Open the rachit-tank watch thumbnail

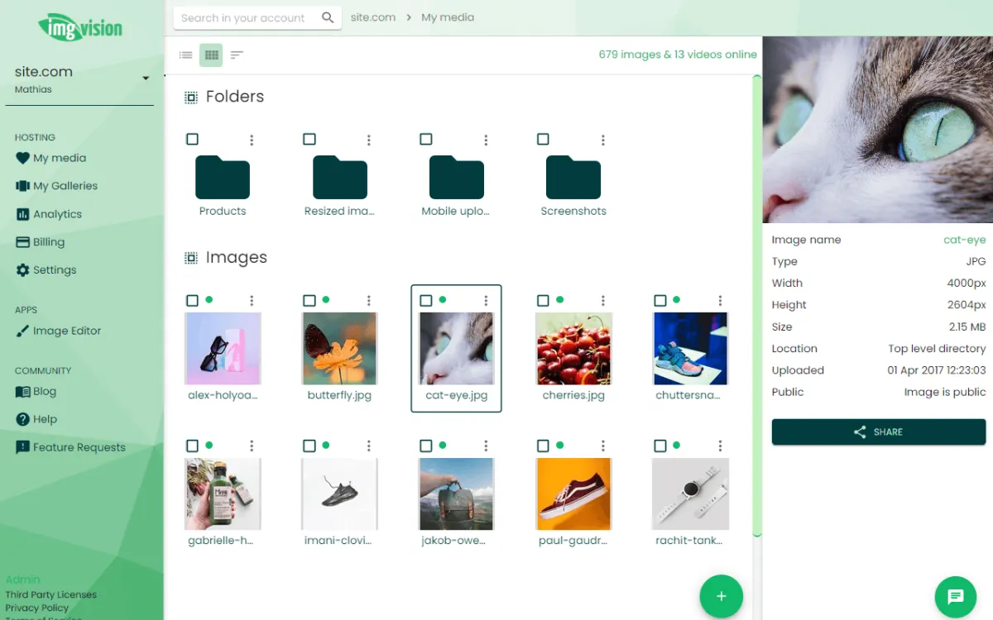[690, 494]
